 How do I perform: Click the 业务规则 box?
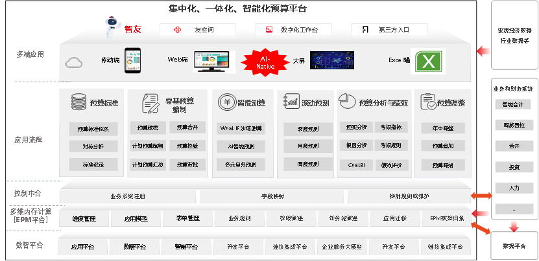click(x=239, y=218)
